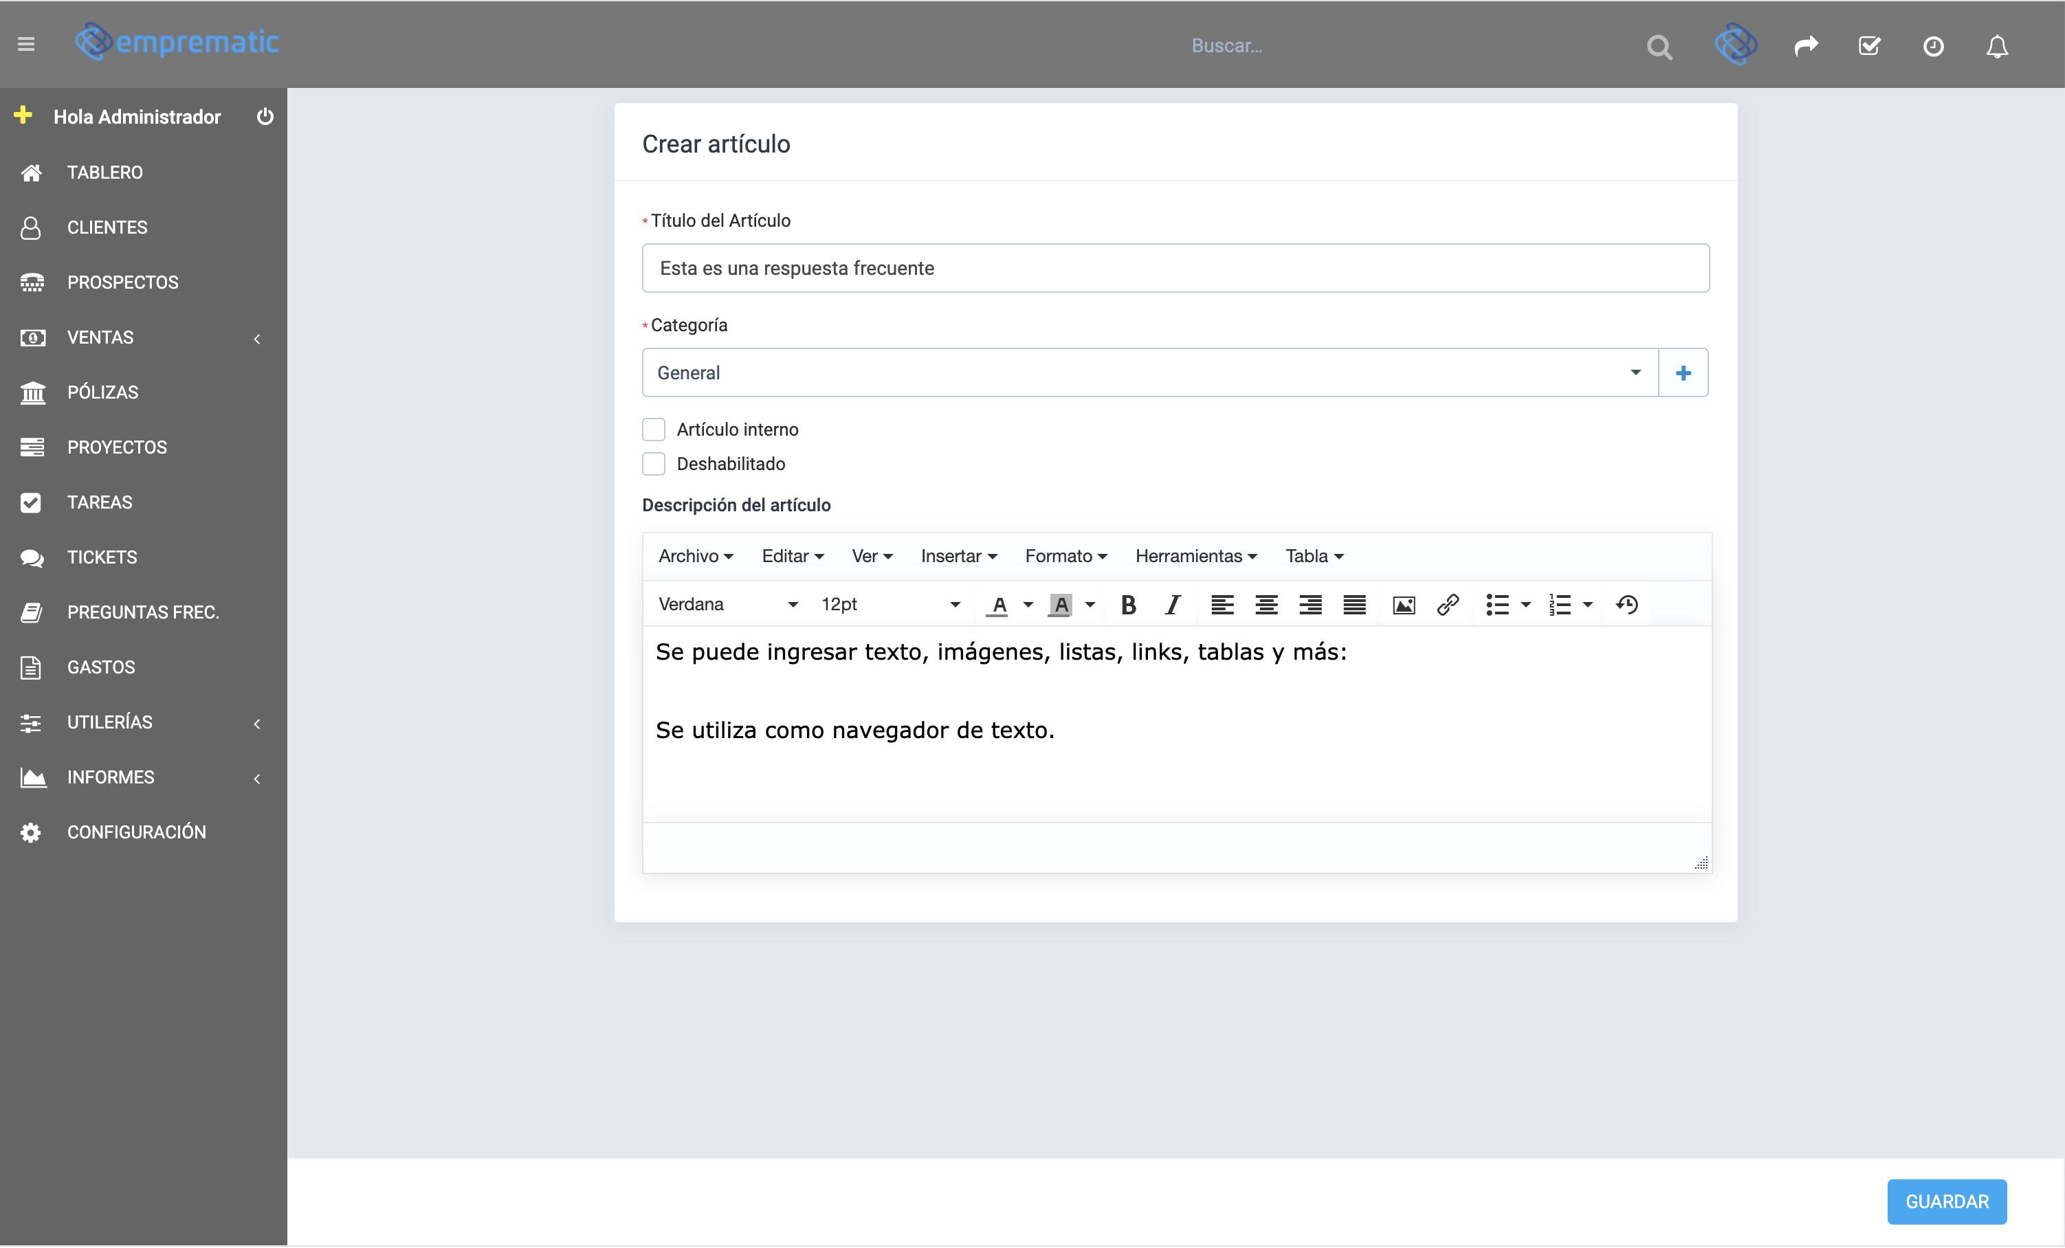Click the Emprematic logo

coord(177,42)
